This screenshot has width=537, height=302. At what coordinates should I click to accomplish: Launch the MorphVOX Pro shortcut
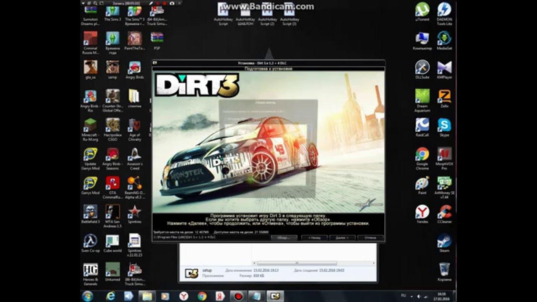tap(444, 159)
